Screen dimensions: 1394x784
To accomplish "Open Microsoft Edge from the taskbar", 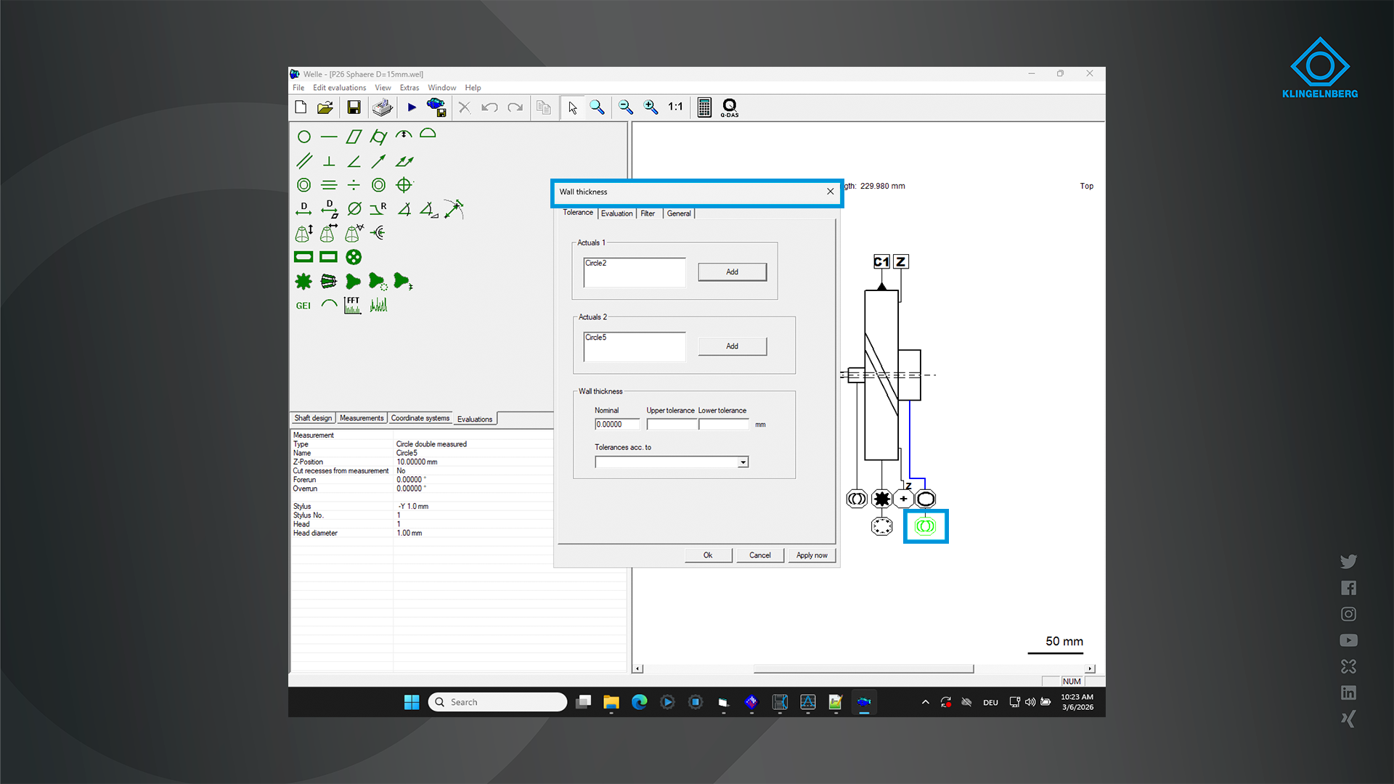I will coord(639,702).
